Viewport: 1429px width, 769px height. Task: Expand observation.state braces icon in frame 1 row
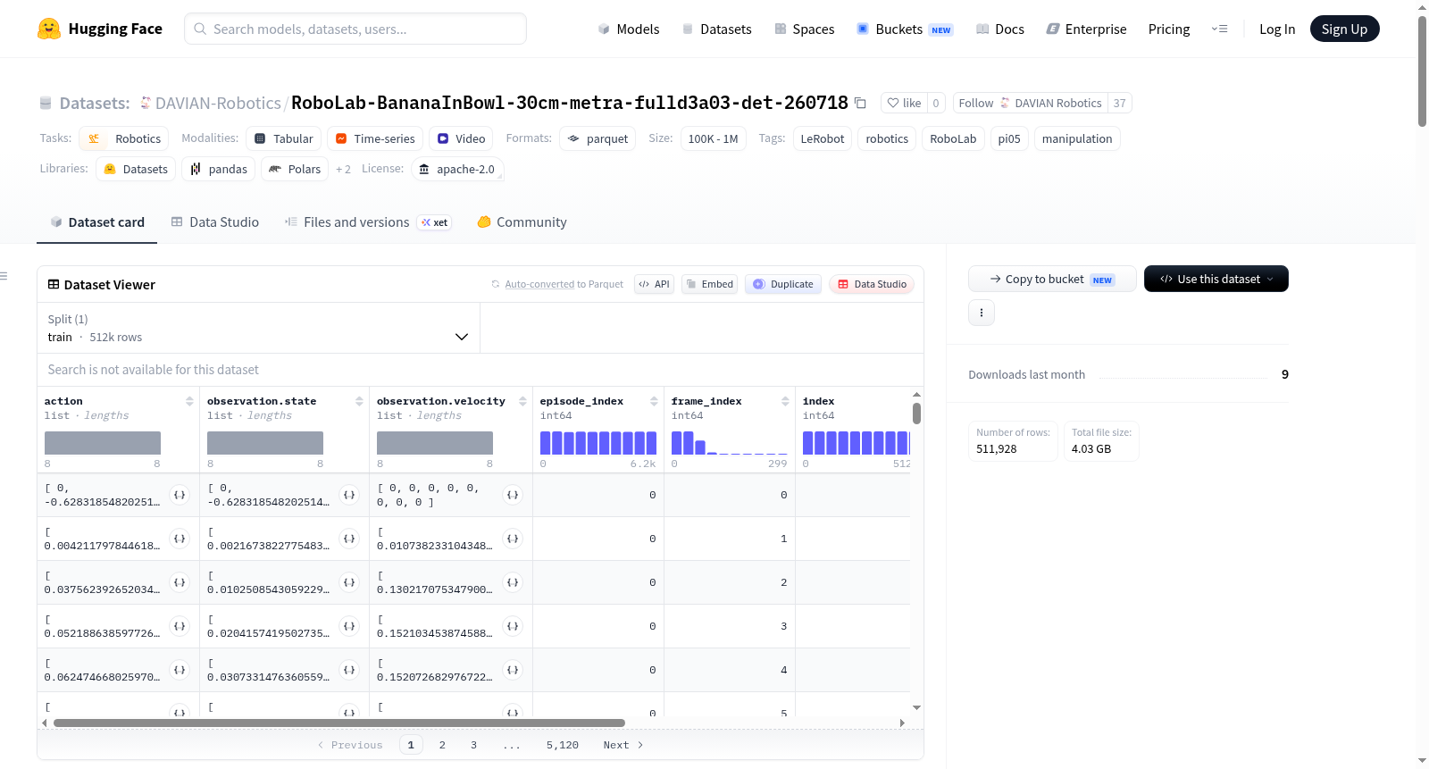pos(349,539)
